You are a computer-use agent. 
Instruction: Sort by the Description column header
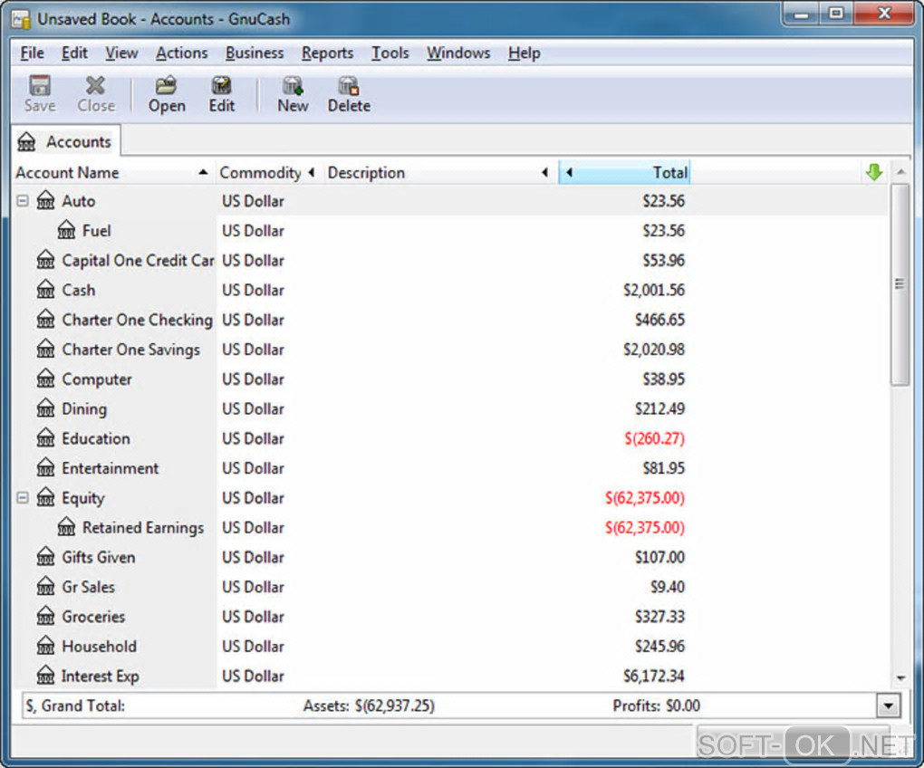[x=439, y=173]
